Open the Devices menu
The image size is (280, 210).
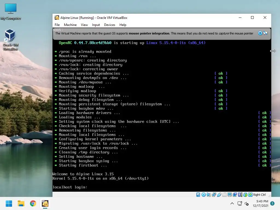(109, 25)
